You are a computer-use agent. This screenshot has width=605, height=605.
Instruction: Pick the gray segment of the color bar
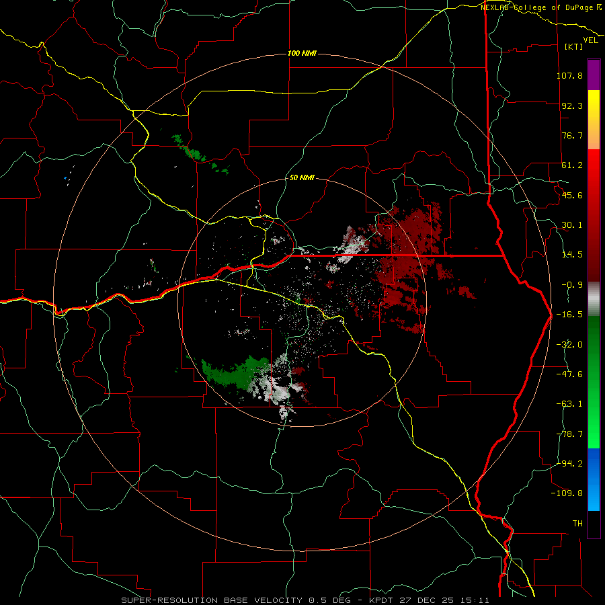[x=594, y=299]
